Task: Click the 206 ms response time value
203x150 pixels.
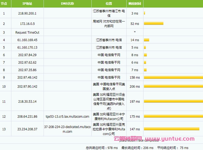Action: [x=135, y=86]
